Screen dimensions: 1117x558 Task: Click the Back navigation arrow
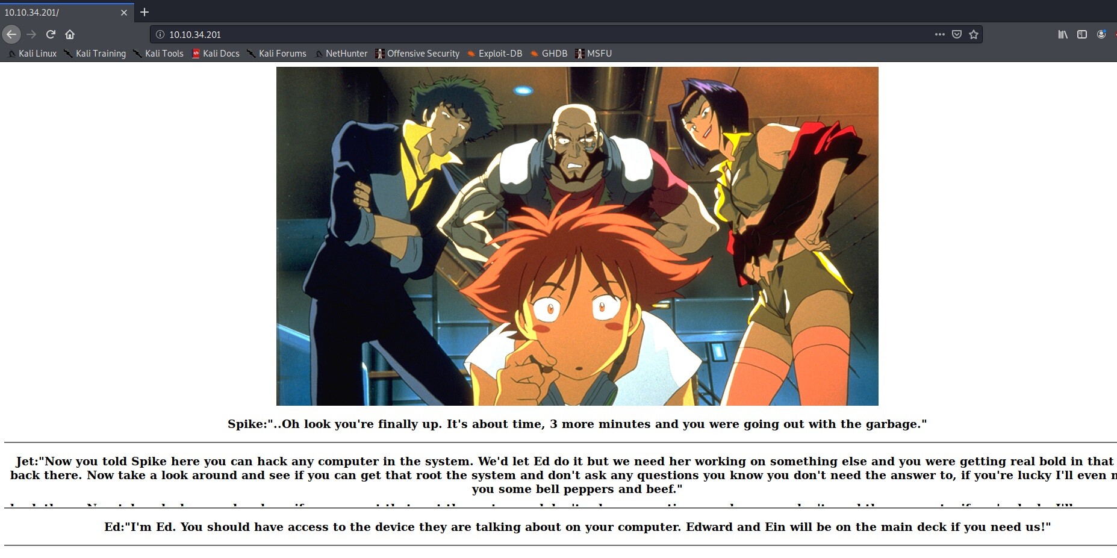11,34
